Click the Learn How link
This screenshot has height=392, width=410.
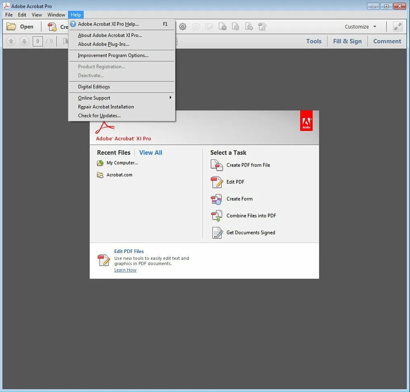tap(125, 270)
